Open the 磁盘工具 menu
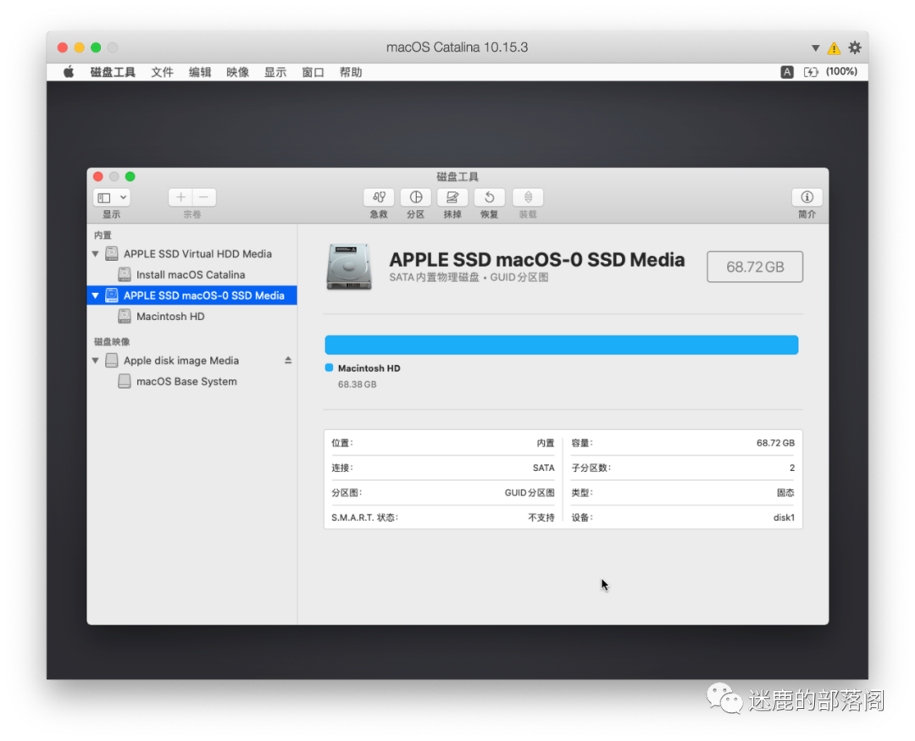 tap(113, 72)
